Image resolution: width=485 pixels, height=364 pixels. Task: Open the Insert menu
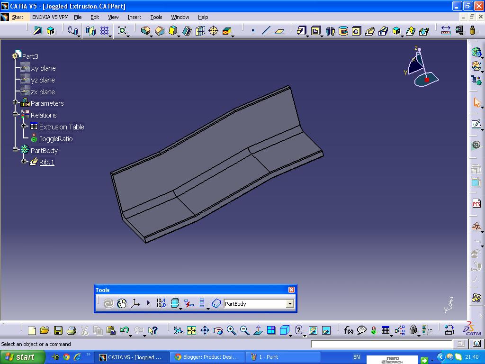pos(134,17)
